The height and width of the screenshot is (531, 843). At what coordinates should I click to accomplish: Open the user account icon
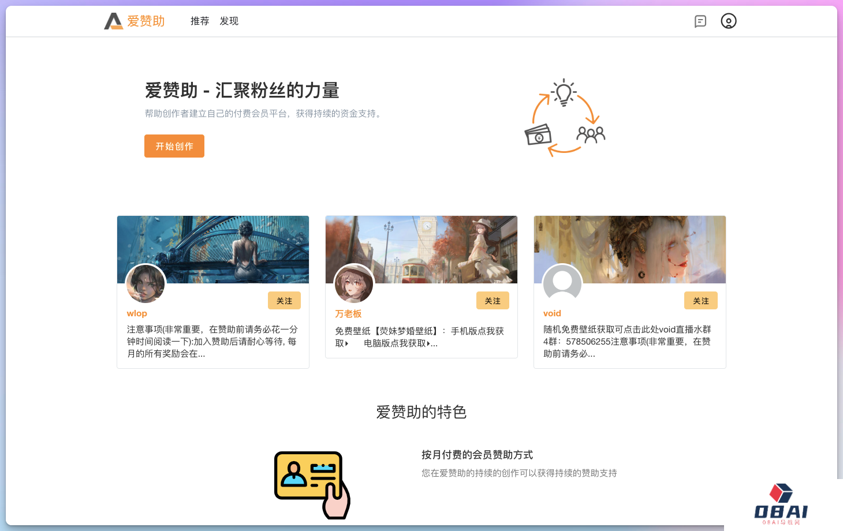729,21
